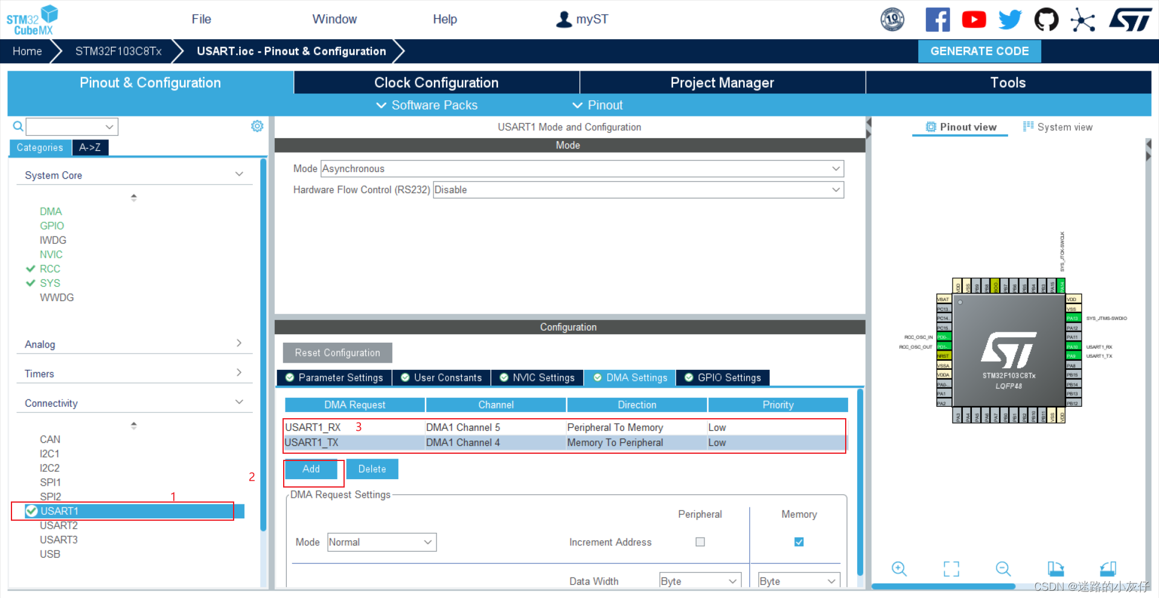Click the zoom out icon in pinout view
The width and height of the screenshot is (1159, 598).
tap(1003, 568)
